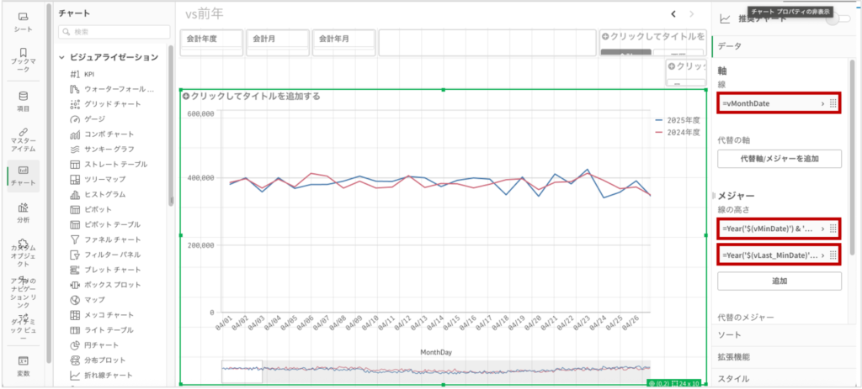Viewport: 862px width, 389px height.
Task: Open the ソート (Sort) section
Action: coord(729,335)
